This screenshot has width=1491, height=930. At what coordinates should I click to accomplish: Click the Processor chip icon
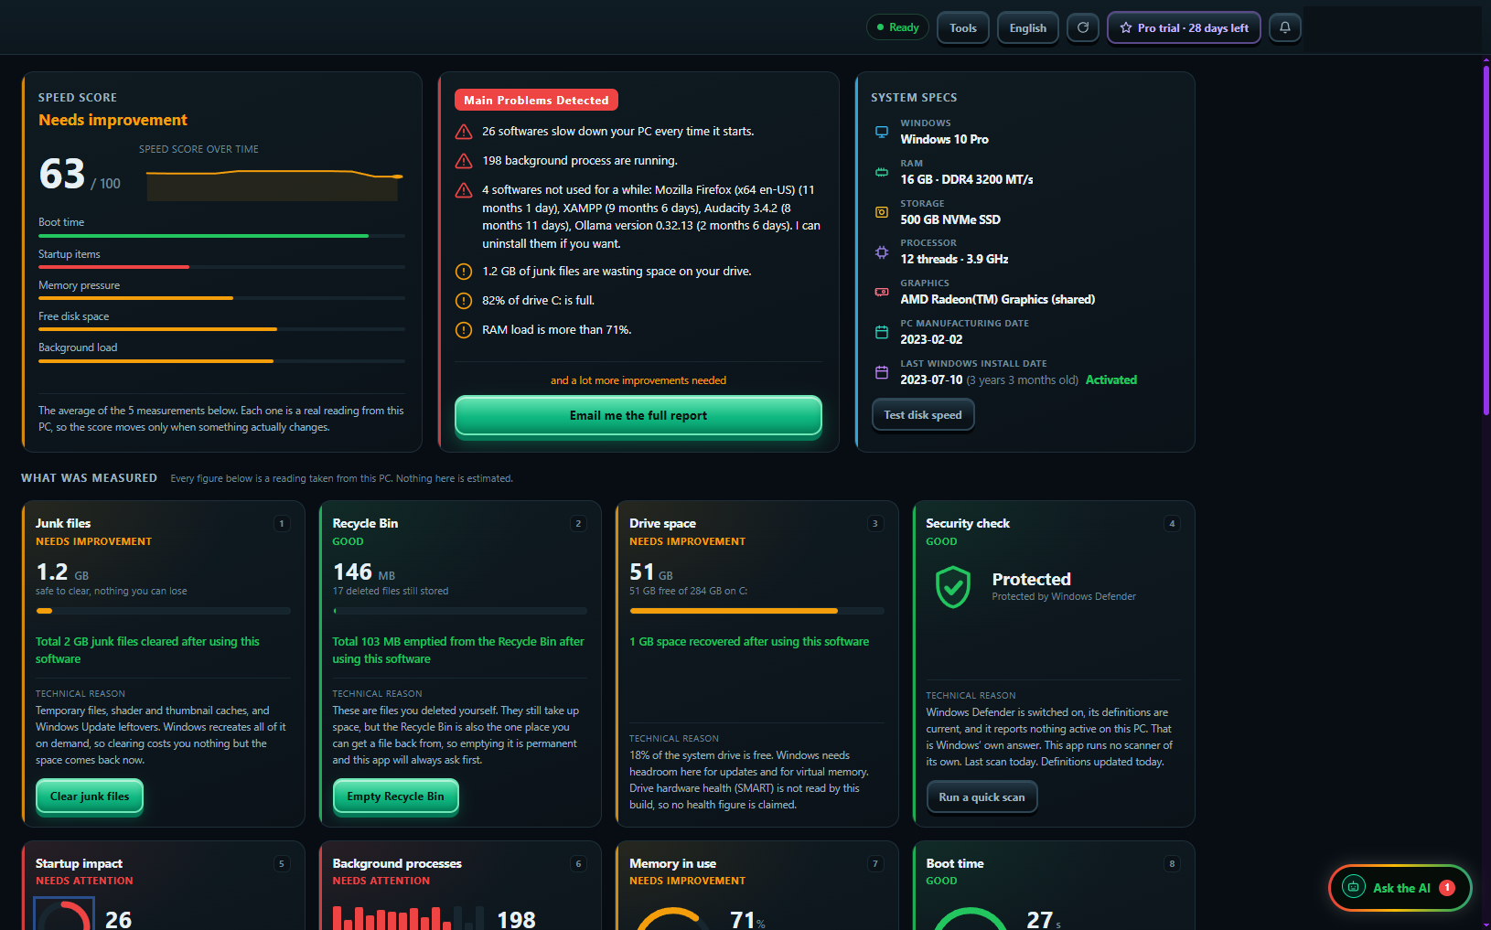coord(882,252)
